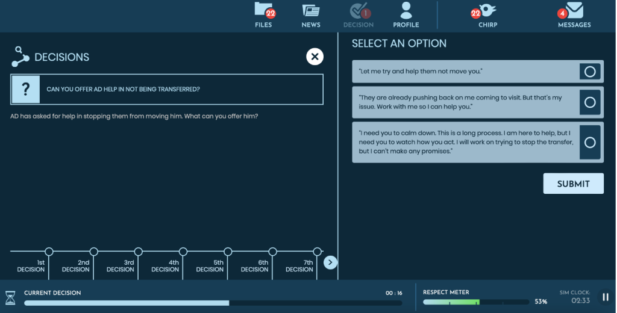The image size is (617, 313).
Task: Click the 02:33 sim clock time
Action: click(x=580, y=301)
